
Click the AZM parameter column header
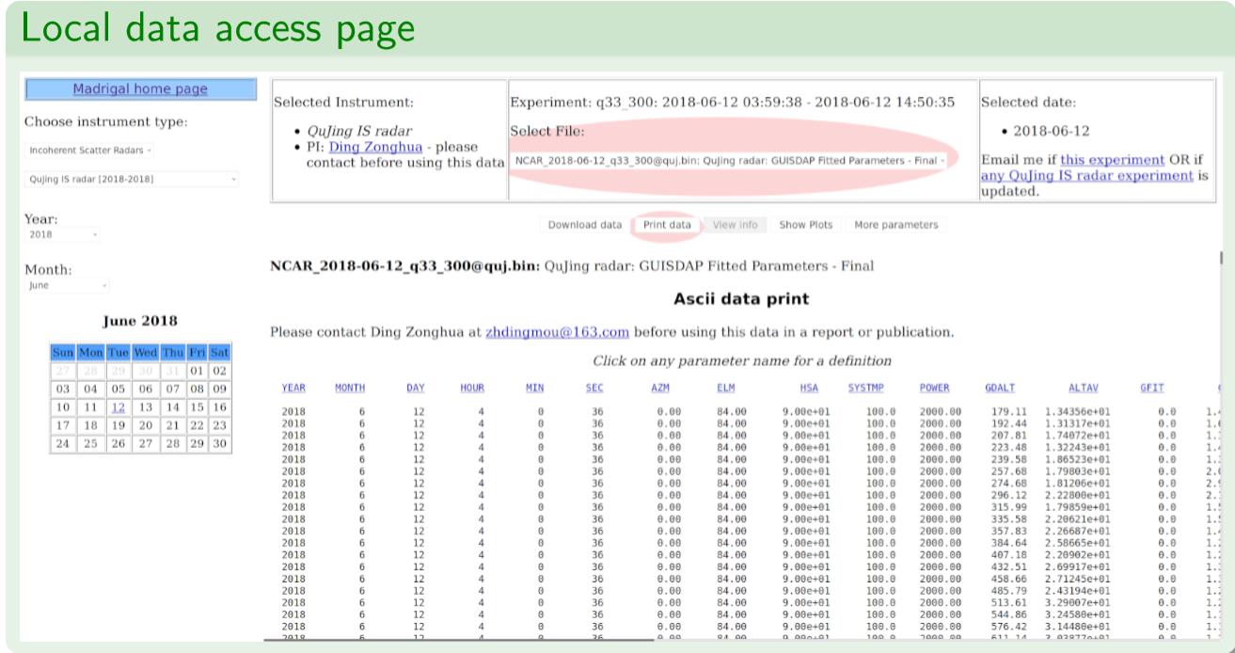click(x=660, y=388)
